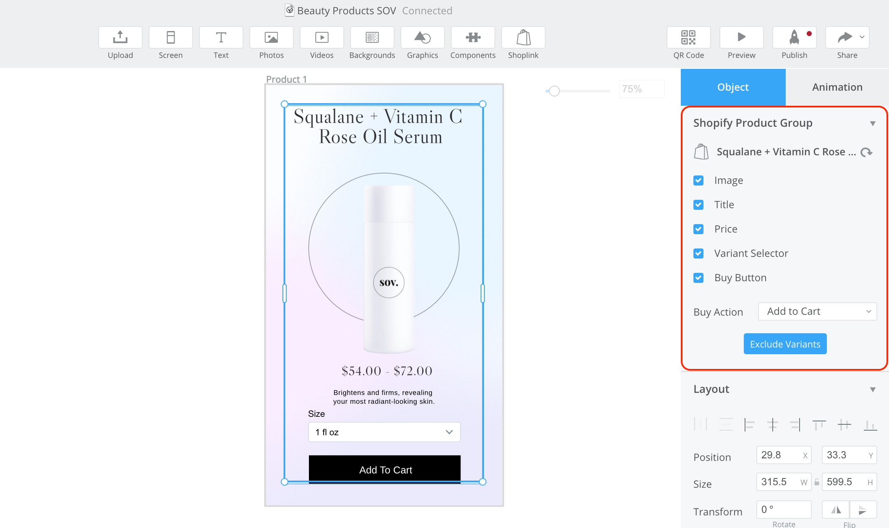Open the Shoplink tool

pos(523,38)
